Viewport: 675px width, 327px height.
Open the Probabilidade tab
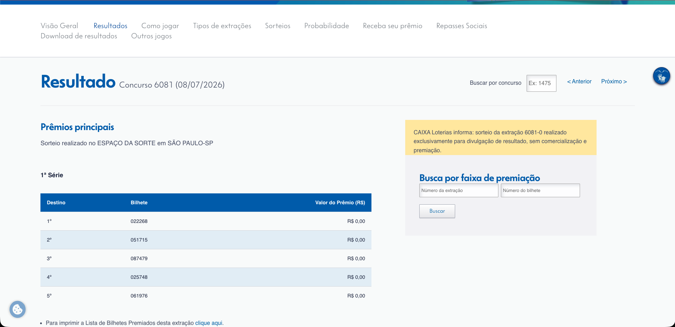pos(326,26)
